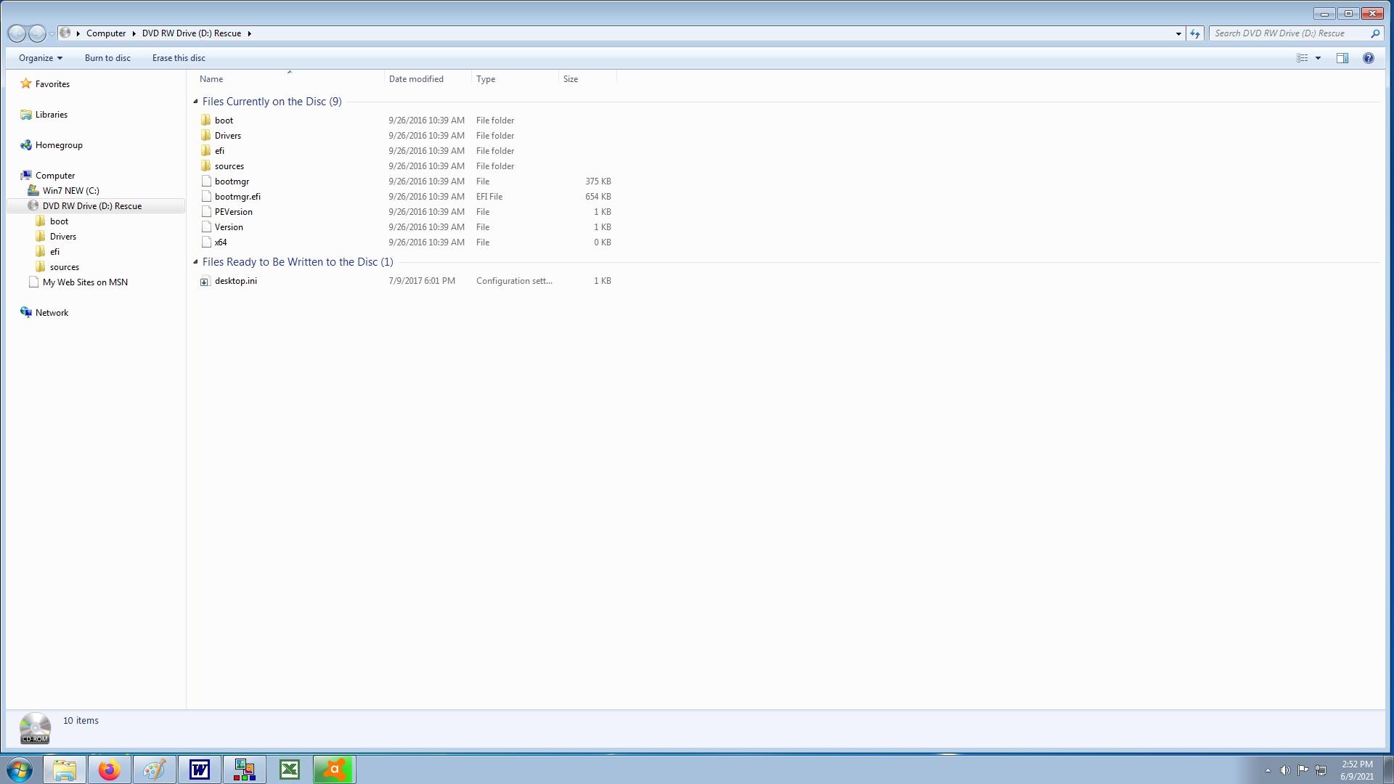Click Erase this disc
Screen dimensions: 1394x784
[179, 58]
